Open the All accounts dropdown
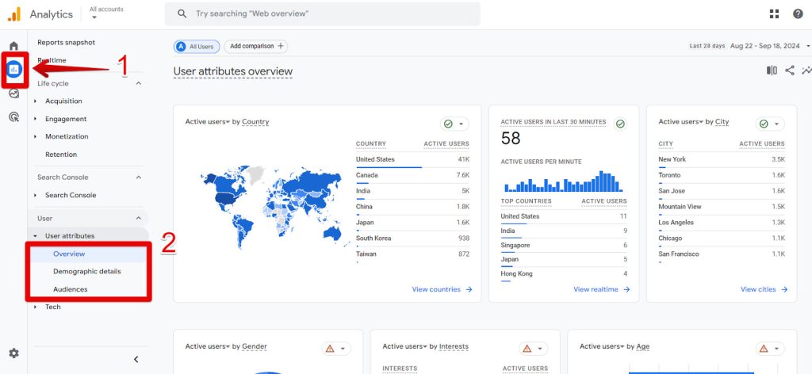The width and height of the screenshot is (812, 374). (x=106, y=13)
